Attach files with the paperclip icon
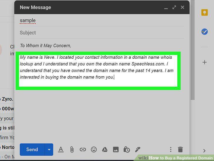Screen dimensions: 214x161 [x=72, y=149]
